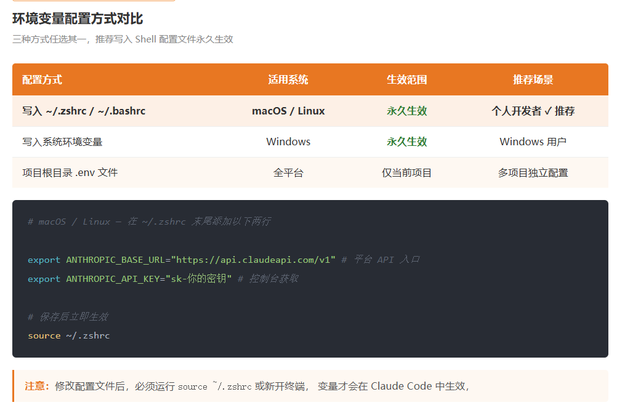
Task: Click the cell 写入系统环境变量
Action: coord(62,142)
